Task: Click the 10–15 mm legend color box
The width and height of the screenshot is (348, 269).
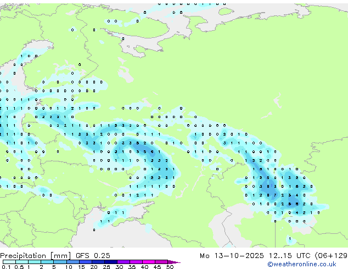Action: (72, 262)
